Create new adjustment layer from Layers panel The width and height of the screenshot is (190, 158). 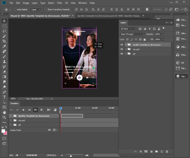pos(151,151)
